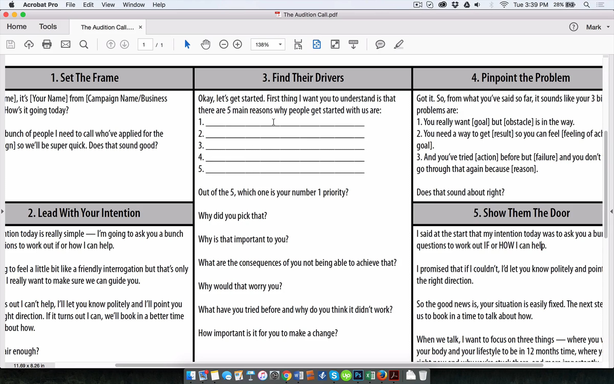Viewport: 614px width, 384px height.
Task: Zoom in with the plus icon
Action: point(237,45)
